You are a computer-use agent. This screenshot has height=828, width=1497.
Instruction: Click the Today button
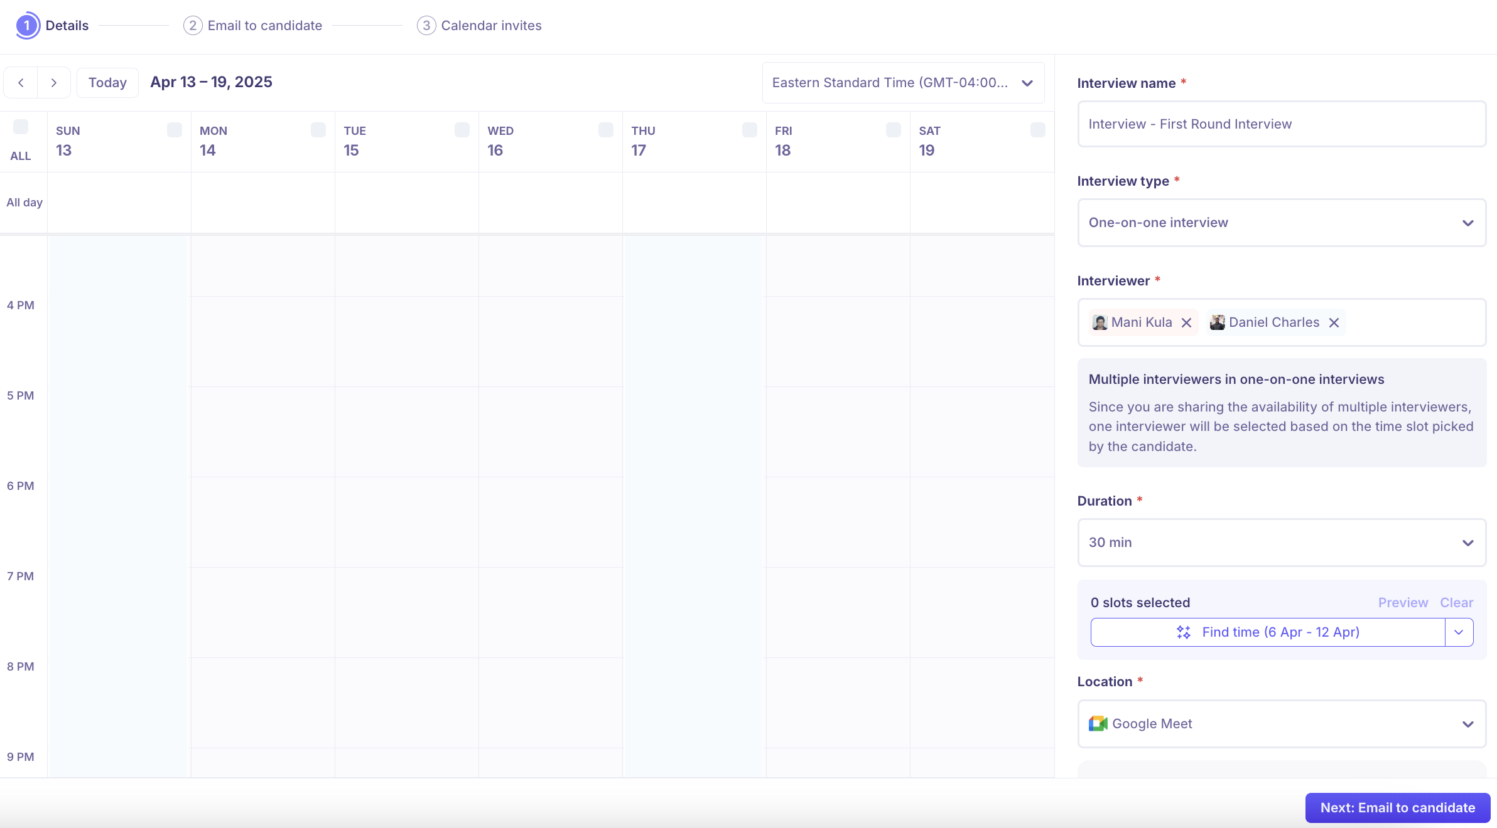107,82
